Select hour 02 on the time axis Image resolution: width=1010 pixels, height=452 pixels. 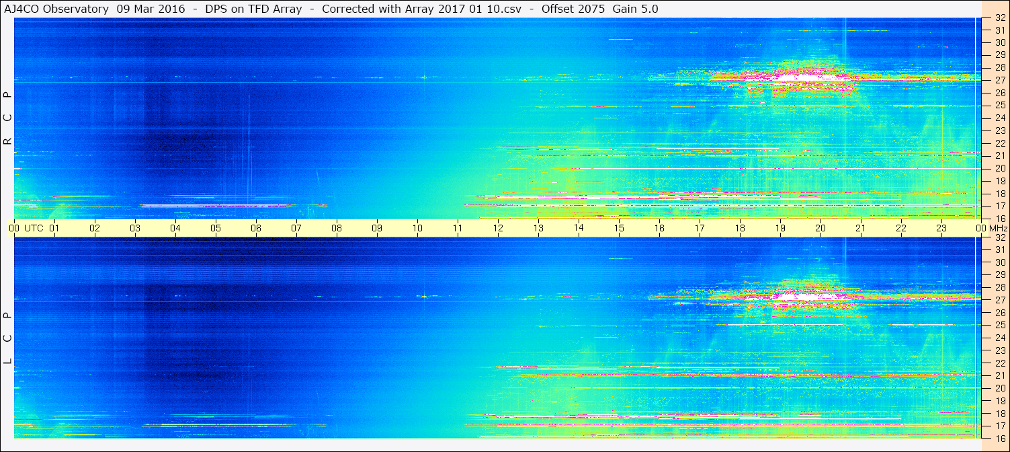tap(95, 228)
